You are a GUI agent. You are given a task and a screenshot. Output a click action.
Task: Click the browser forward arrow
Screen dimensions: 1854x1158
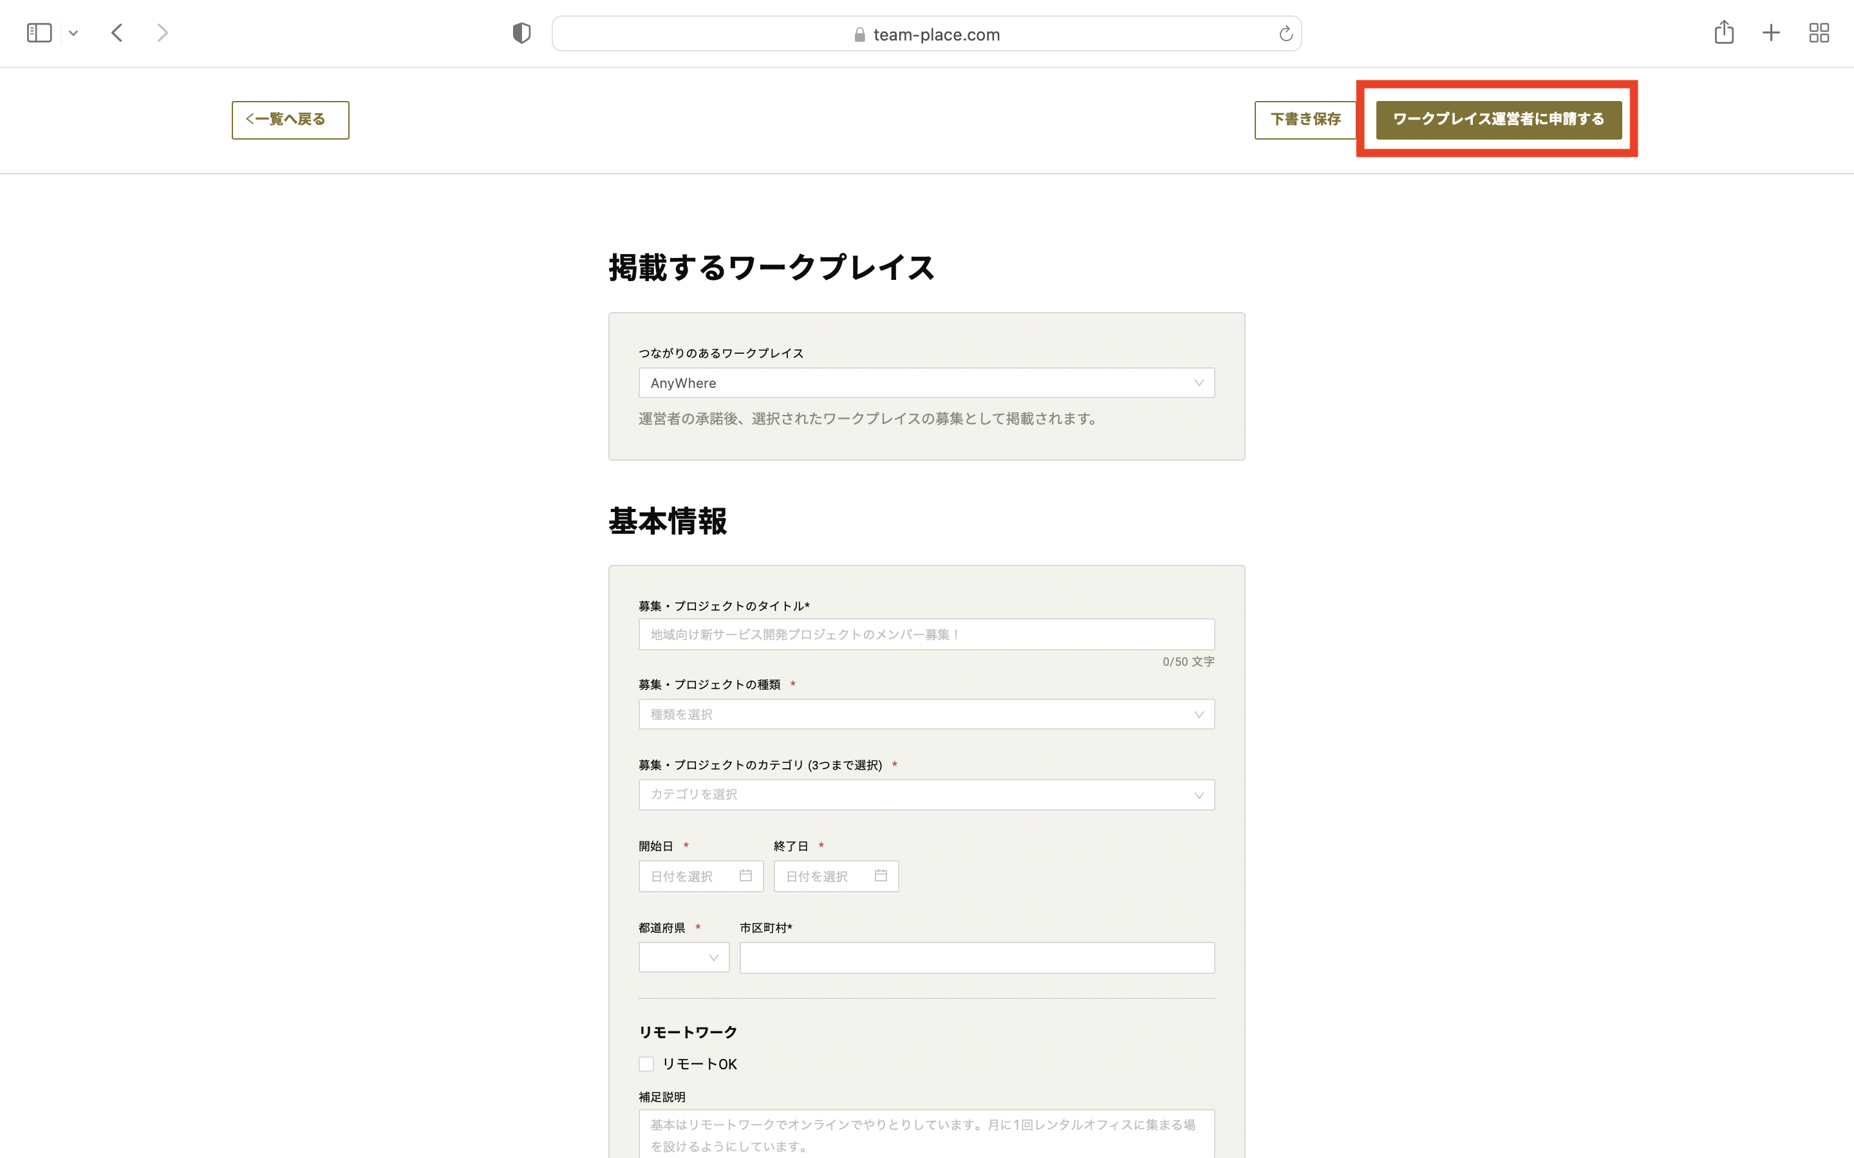pos(162,33)
